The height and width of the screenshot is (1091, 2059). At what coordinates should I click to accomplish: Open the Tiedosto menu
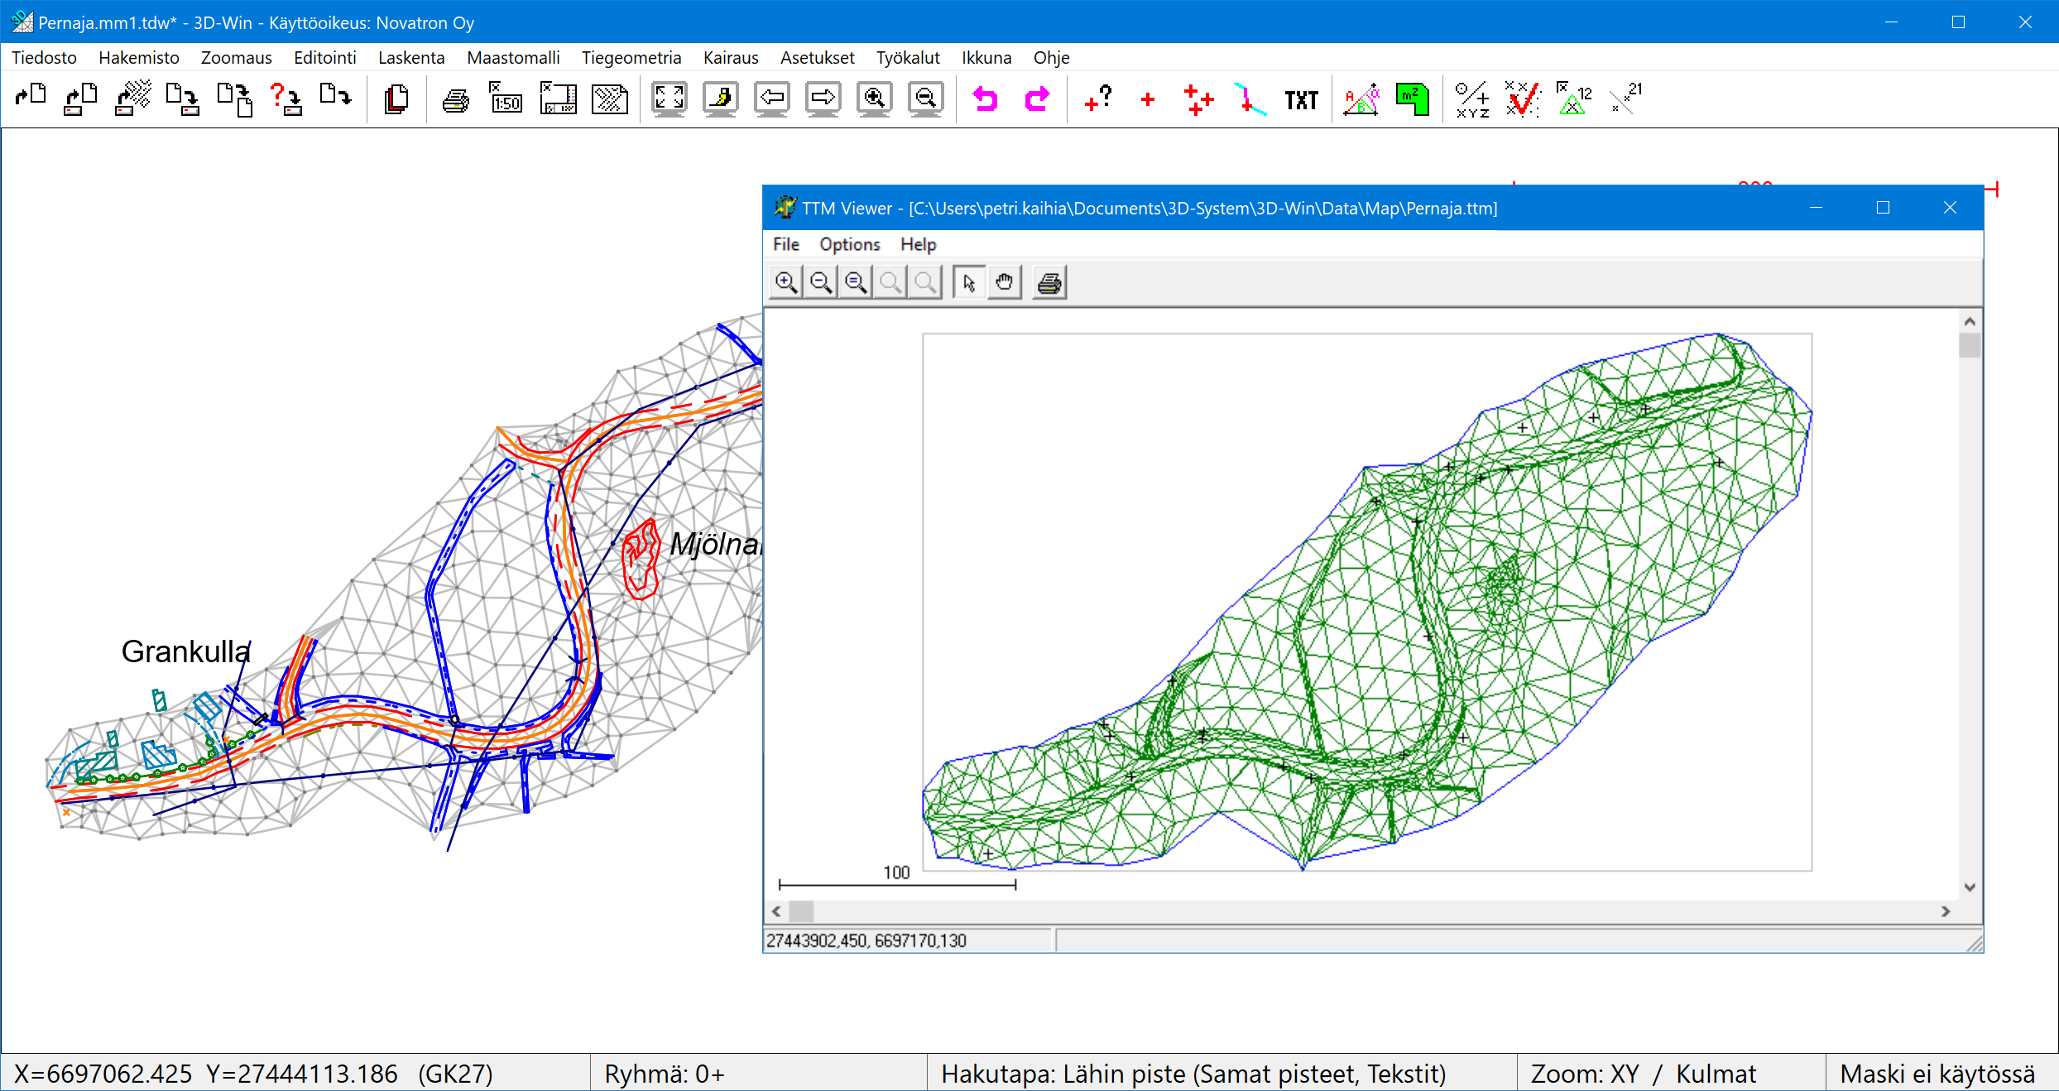pyautogui.click(x=44, y=58)
